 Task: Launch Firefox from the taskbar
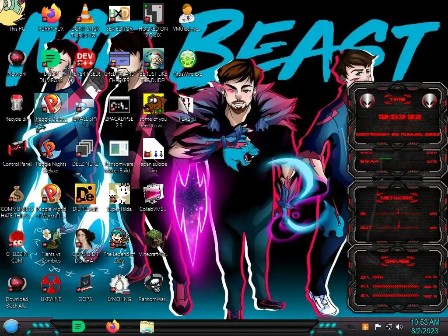(x=113, y=327)
